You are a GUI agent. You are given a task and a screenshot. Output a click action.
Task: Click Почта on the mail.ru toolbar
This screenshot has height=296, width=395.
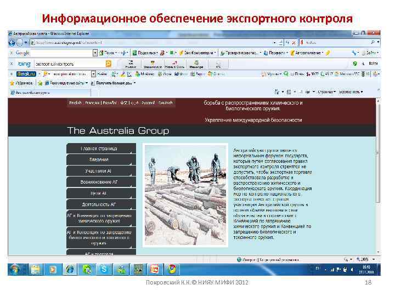[297, 74]
